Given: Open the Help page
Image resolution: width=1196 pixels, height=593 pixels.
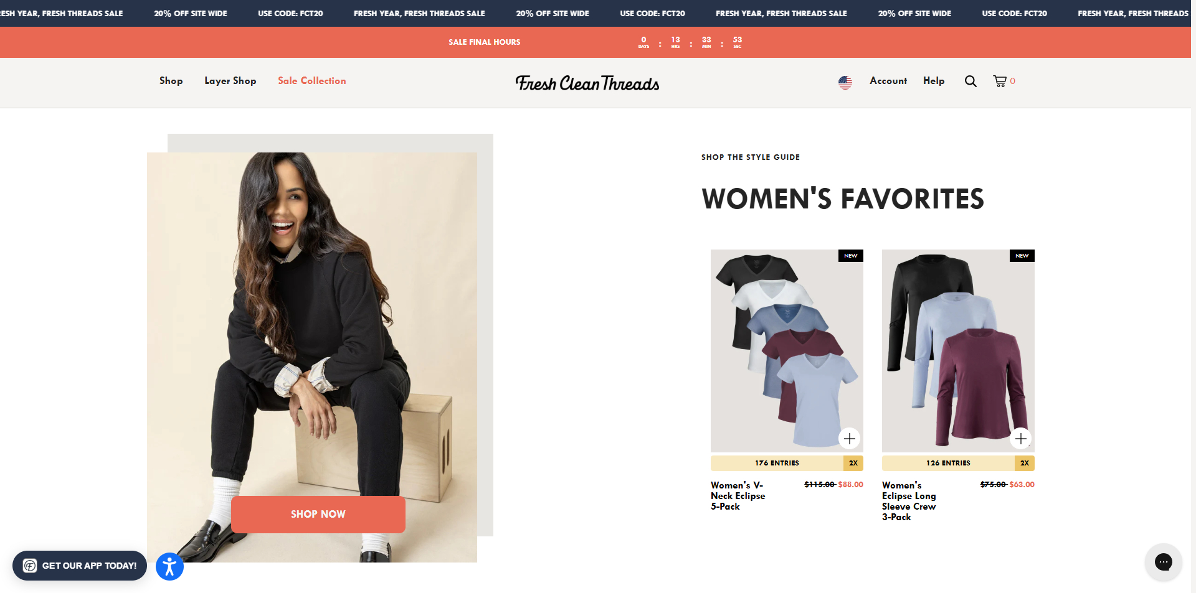Looking at the screenshot, I should pyautogui.click(x=934, y=81).
